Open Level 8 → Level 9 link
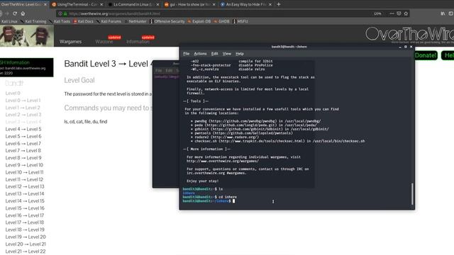454x255 pixels. click(23, 158)
